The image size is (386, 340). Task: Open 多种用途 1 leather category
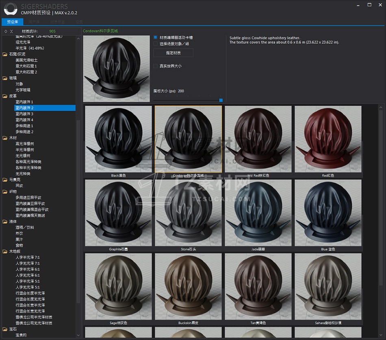click(x=24, y=126)
